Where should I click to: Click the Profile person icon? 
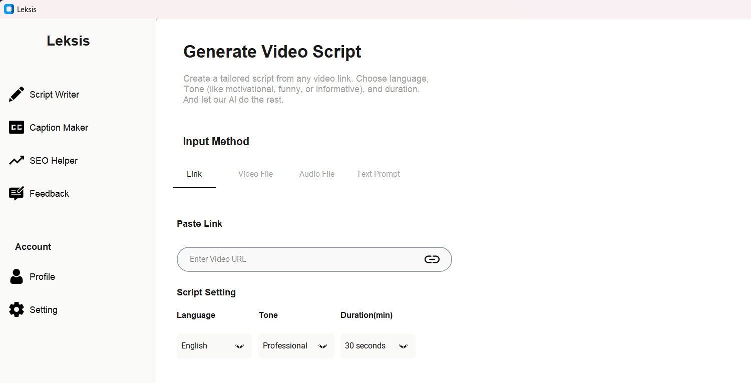(17, 276)
